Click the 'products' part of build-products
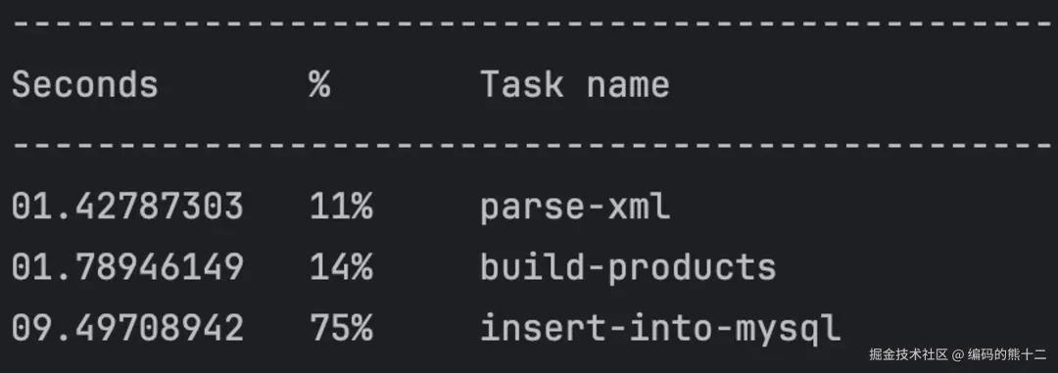This screenshot has width=1058, height=373. [693, 270]
